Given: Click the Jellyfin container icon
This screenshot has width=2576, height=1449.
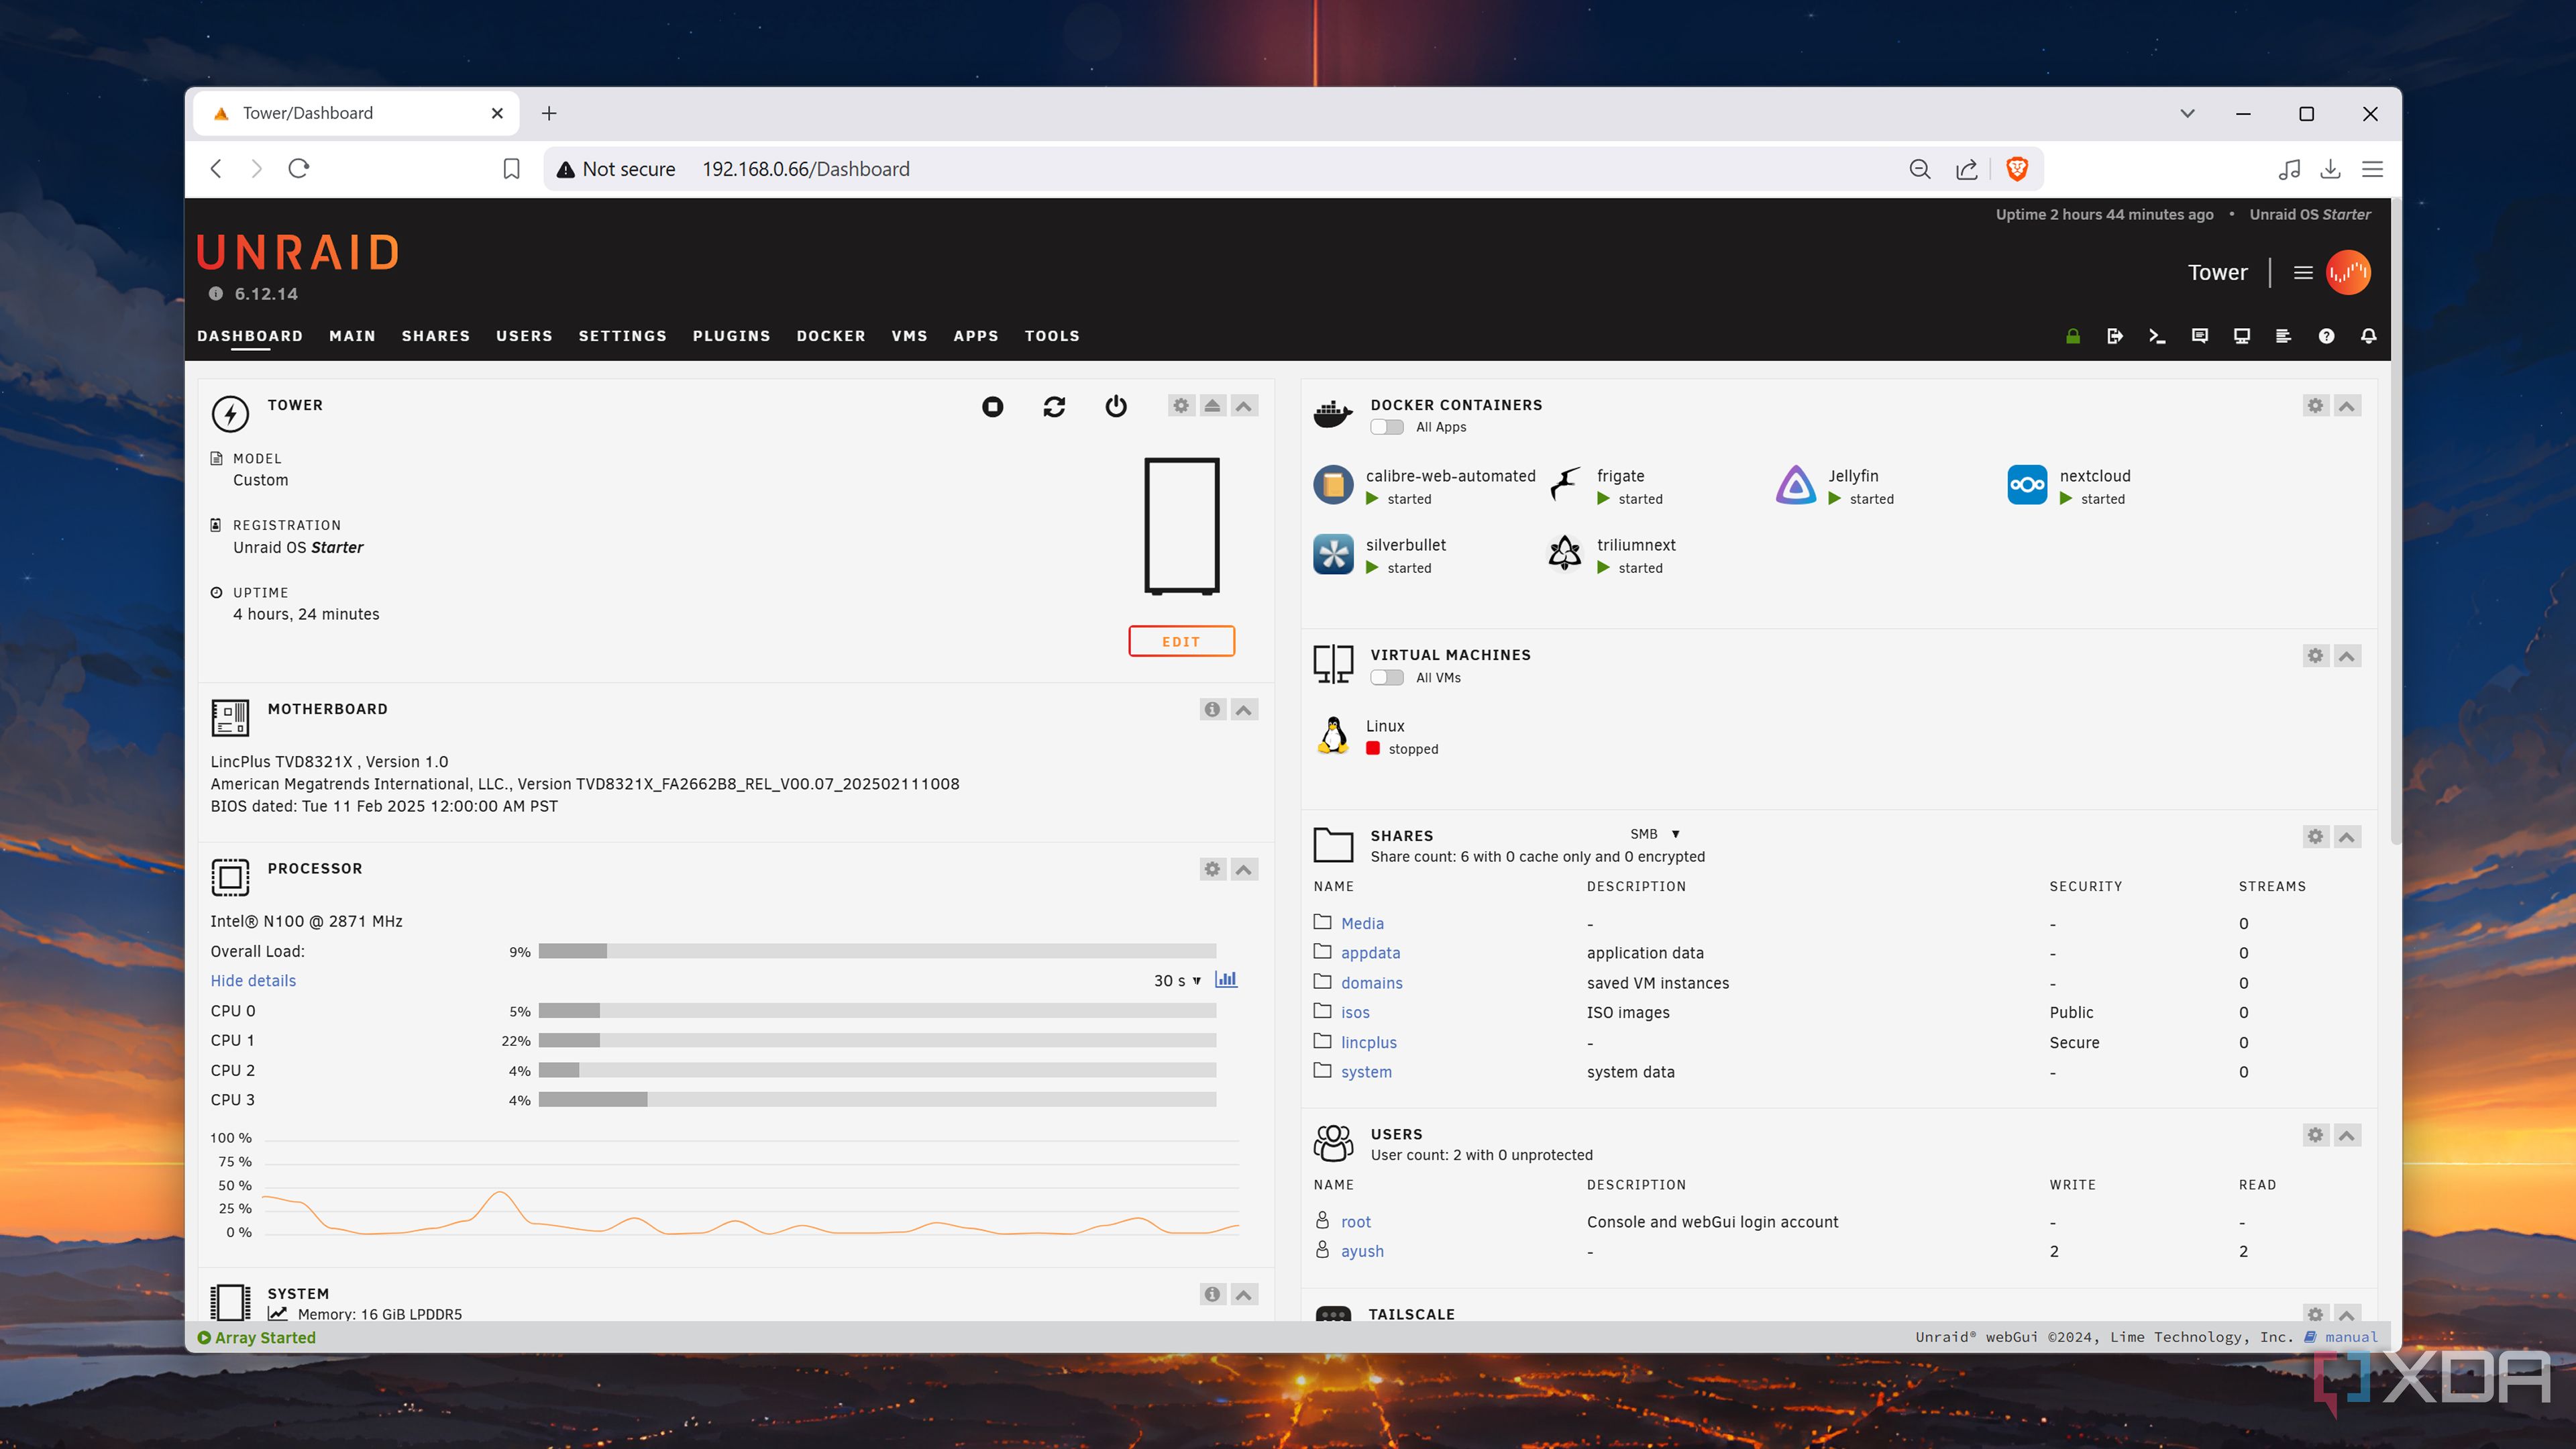Looking at the screenshot, I should (x=1795, y=485).
